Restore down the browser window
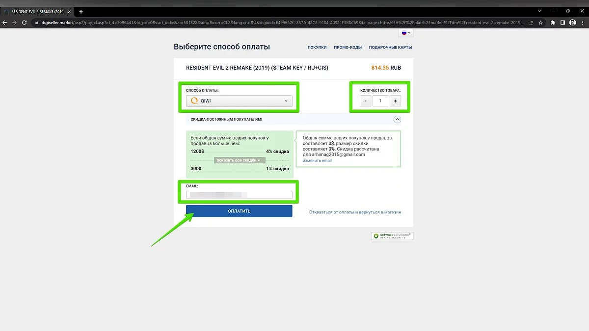This screenshot has height=331, width=589. tap(568, 11)
